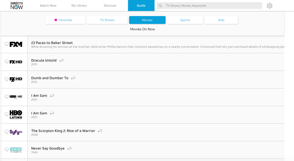The height and width of the screenshot is (161, 294).
Task: Click the Movies On Now heading
Action: click(142, 29)
